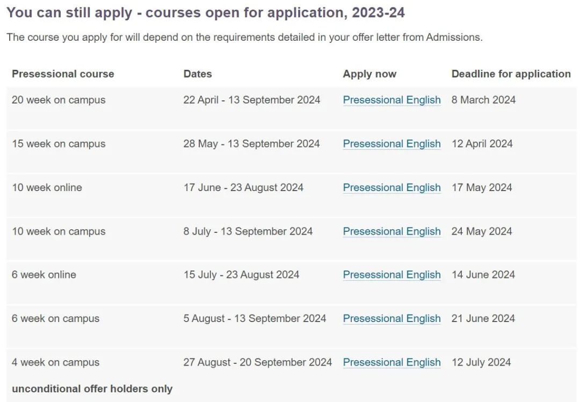Image resolution: width=580 pixels, height=402 pixels.
Task: Click the 'Deadline for application' column header
Action: coord(511,74)
